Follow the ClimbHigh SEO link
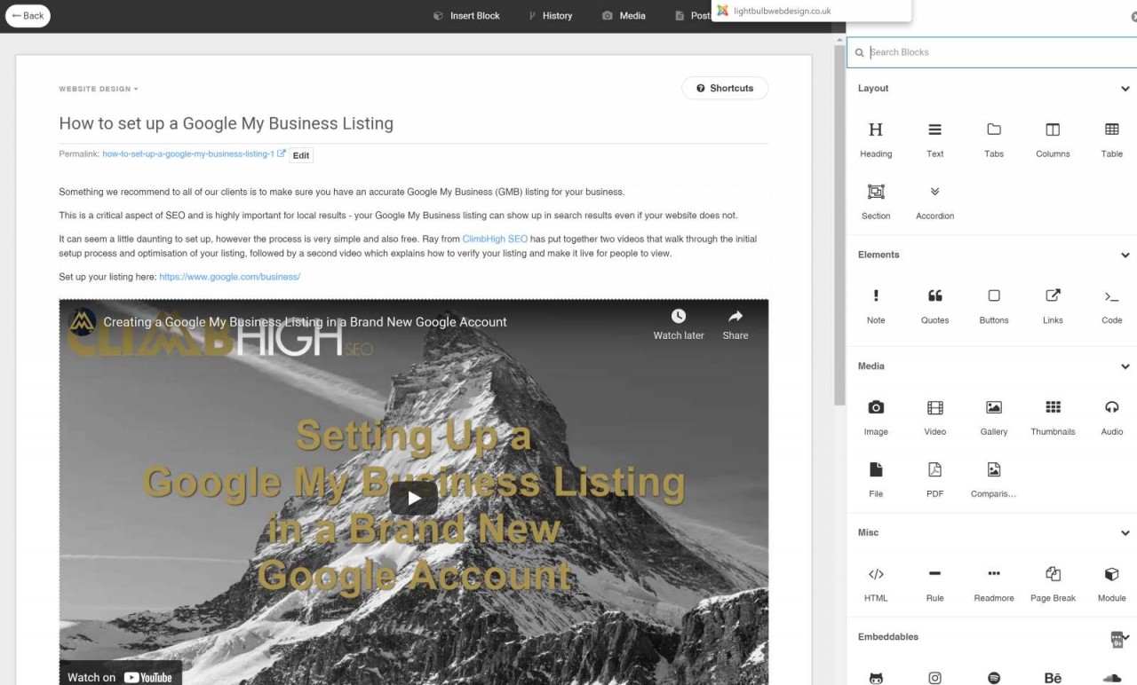Screen dimensions: 1137x685 point(494,238)
